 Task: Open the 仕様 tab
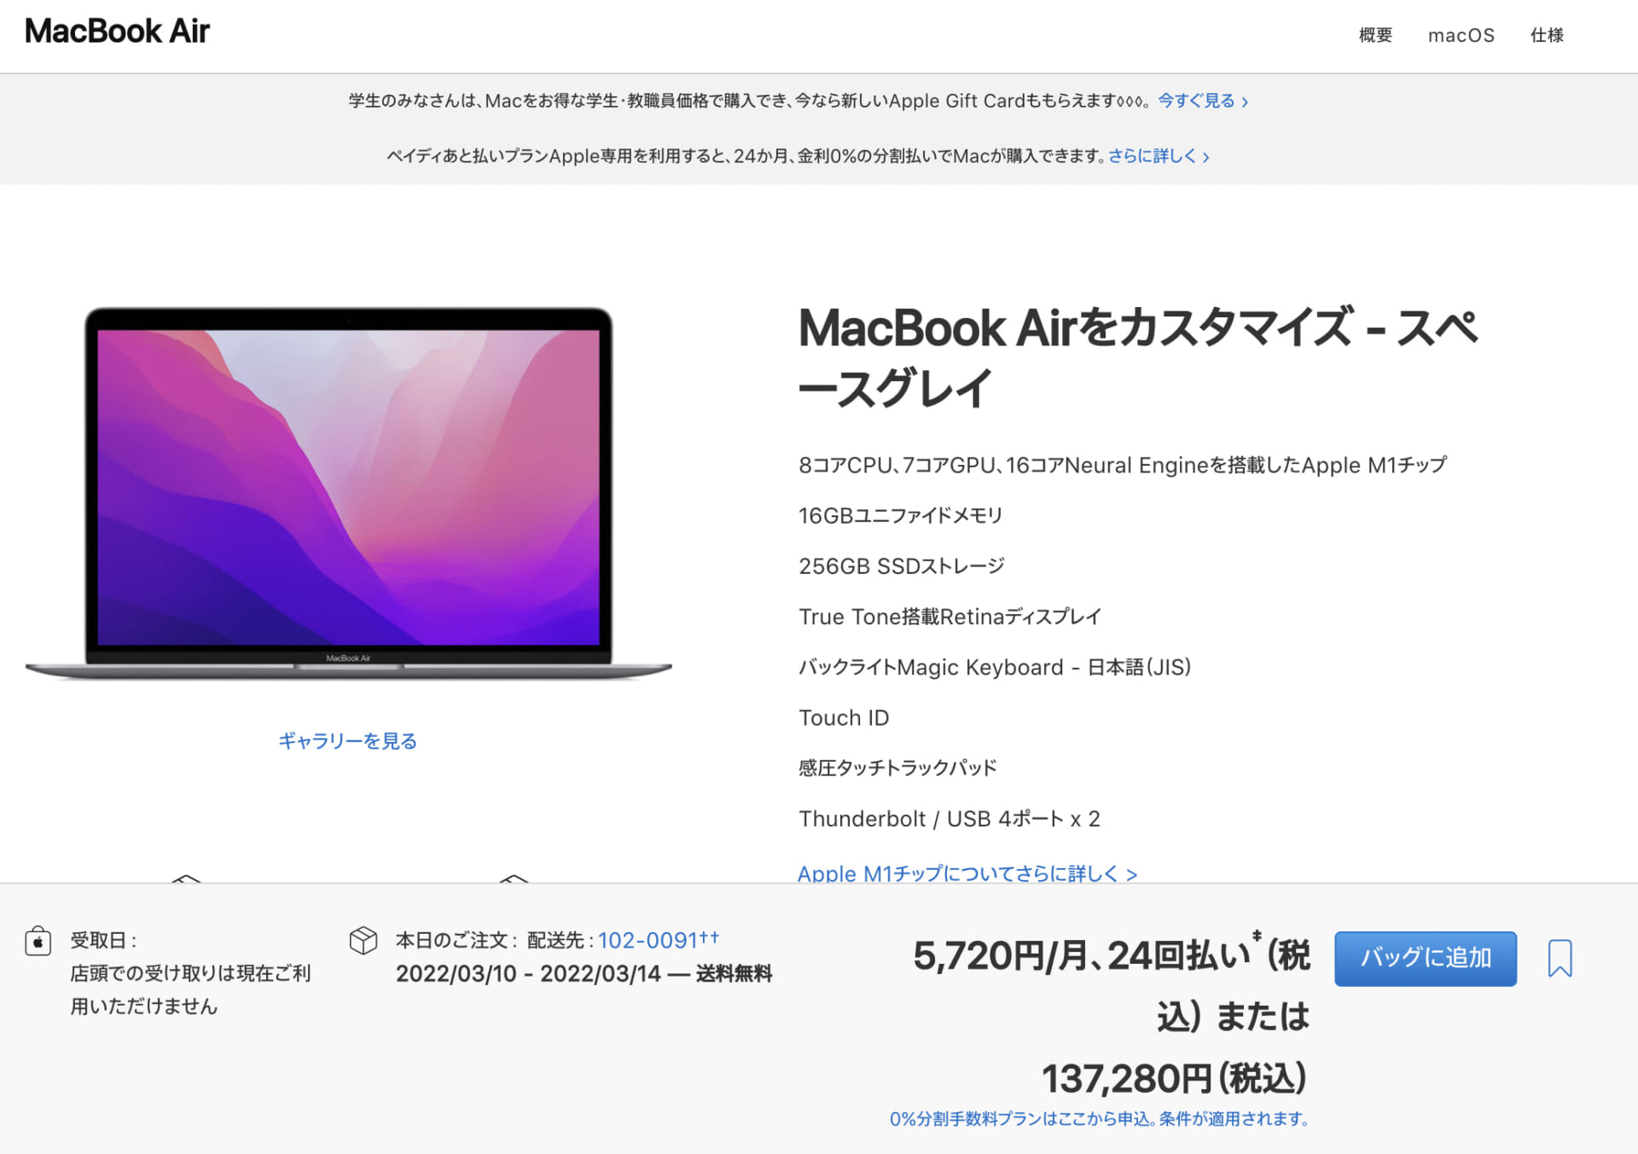coord(1547,35)
